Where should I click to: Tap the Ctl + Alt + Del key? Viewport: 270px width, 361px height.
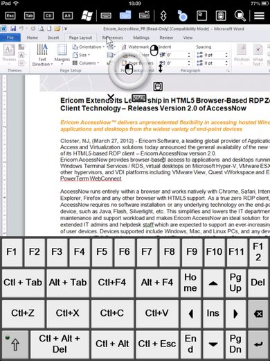pyautogui.click(x=60, y=344)
